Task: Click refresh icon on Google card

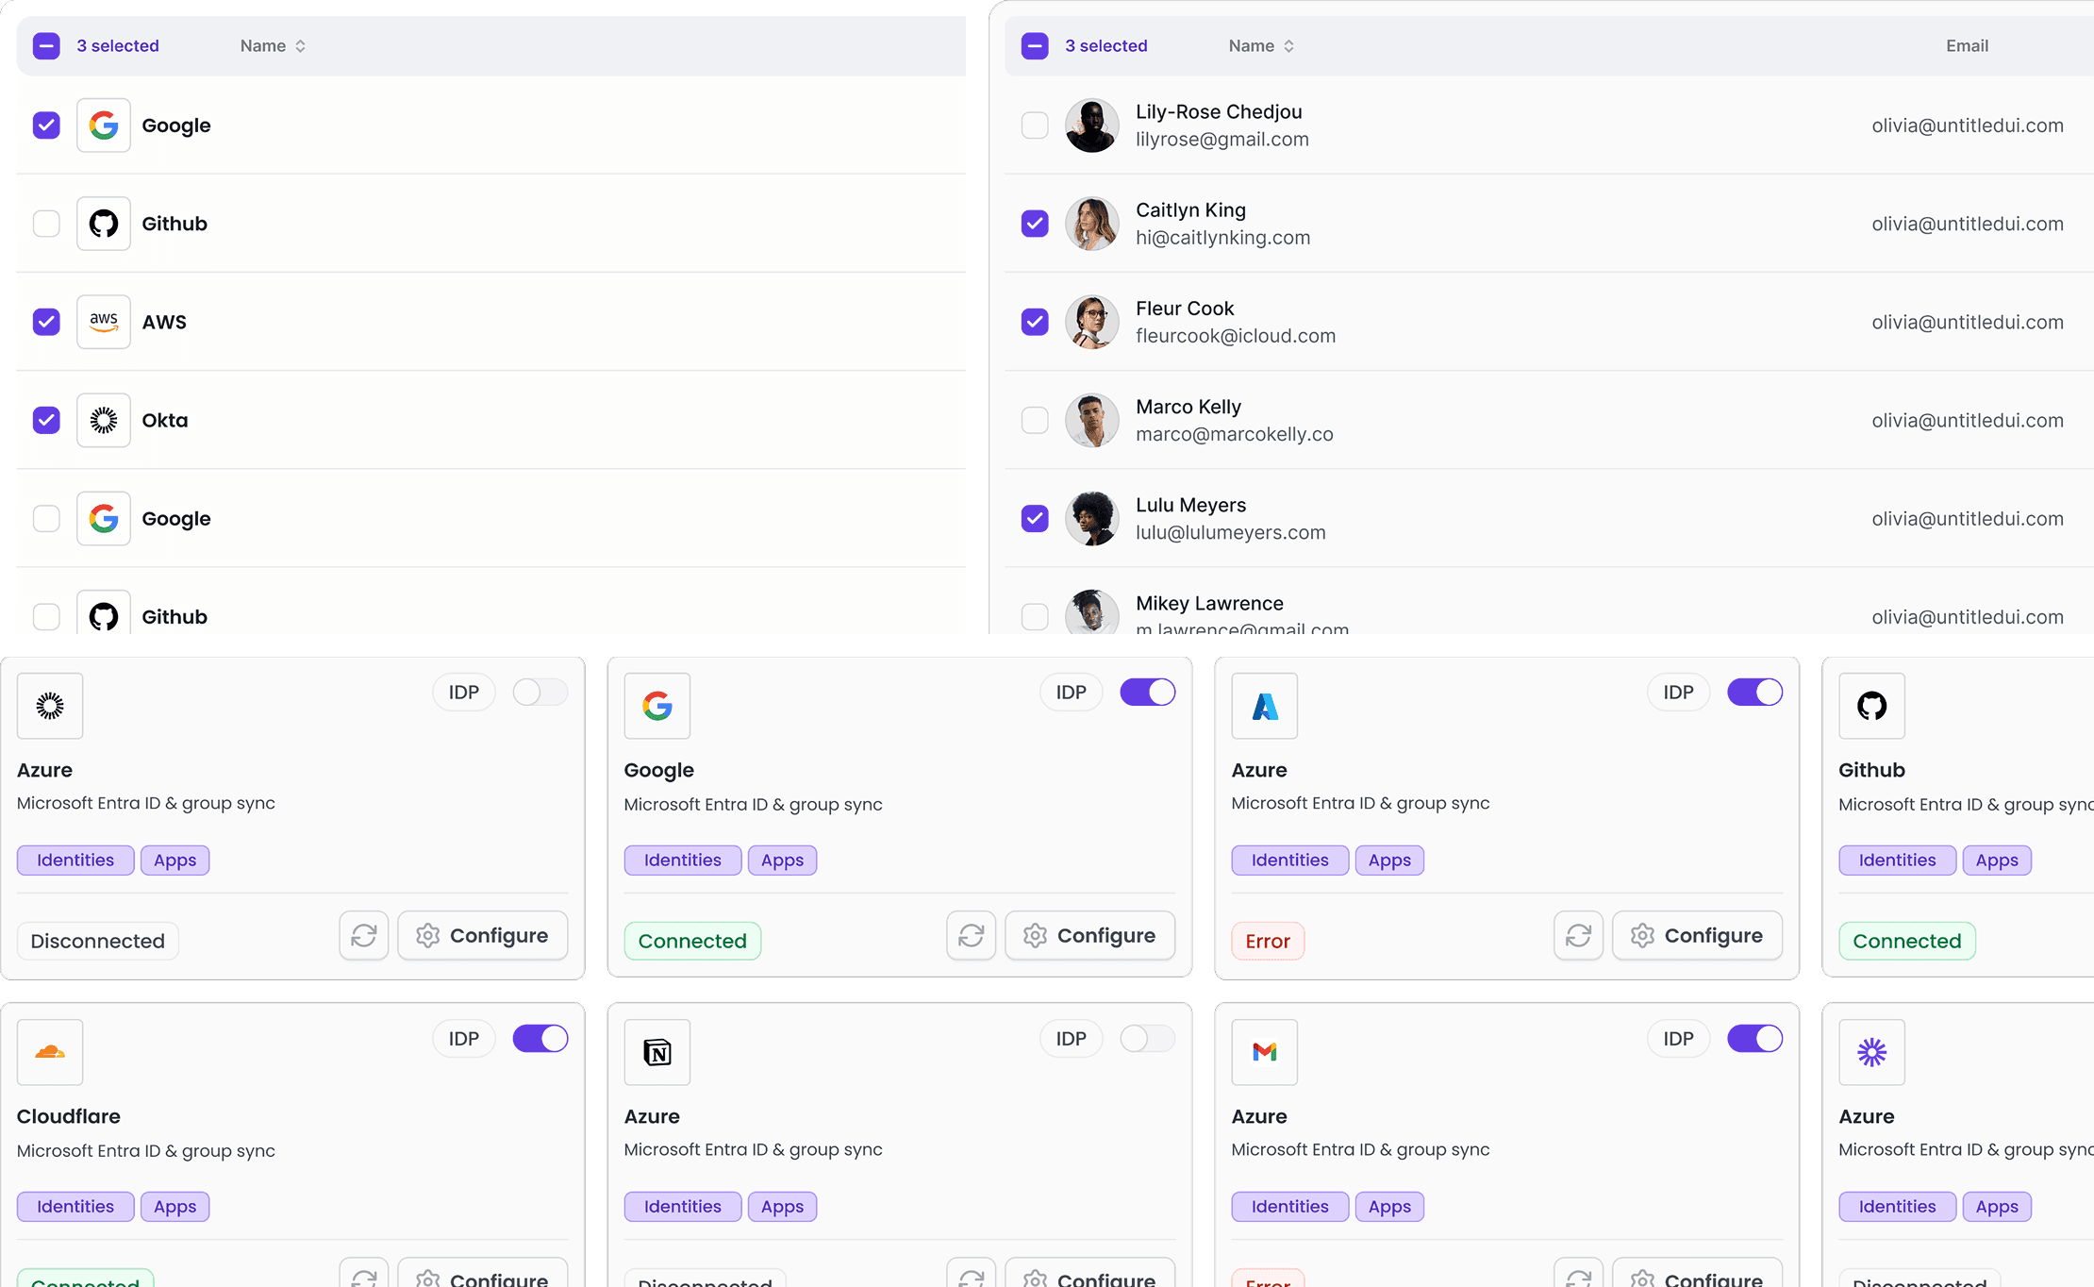Action: coord(972,935)
